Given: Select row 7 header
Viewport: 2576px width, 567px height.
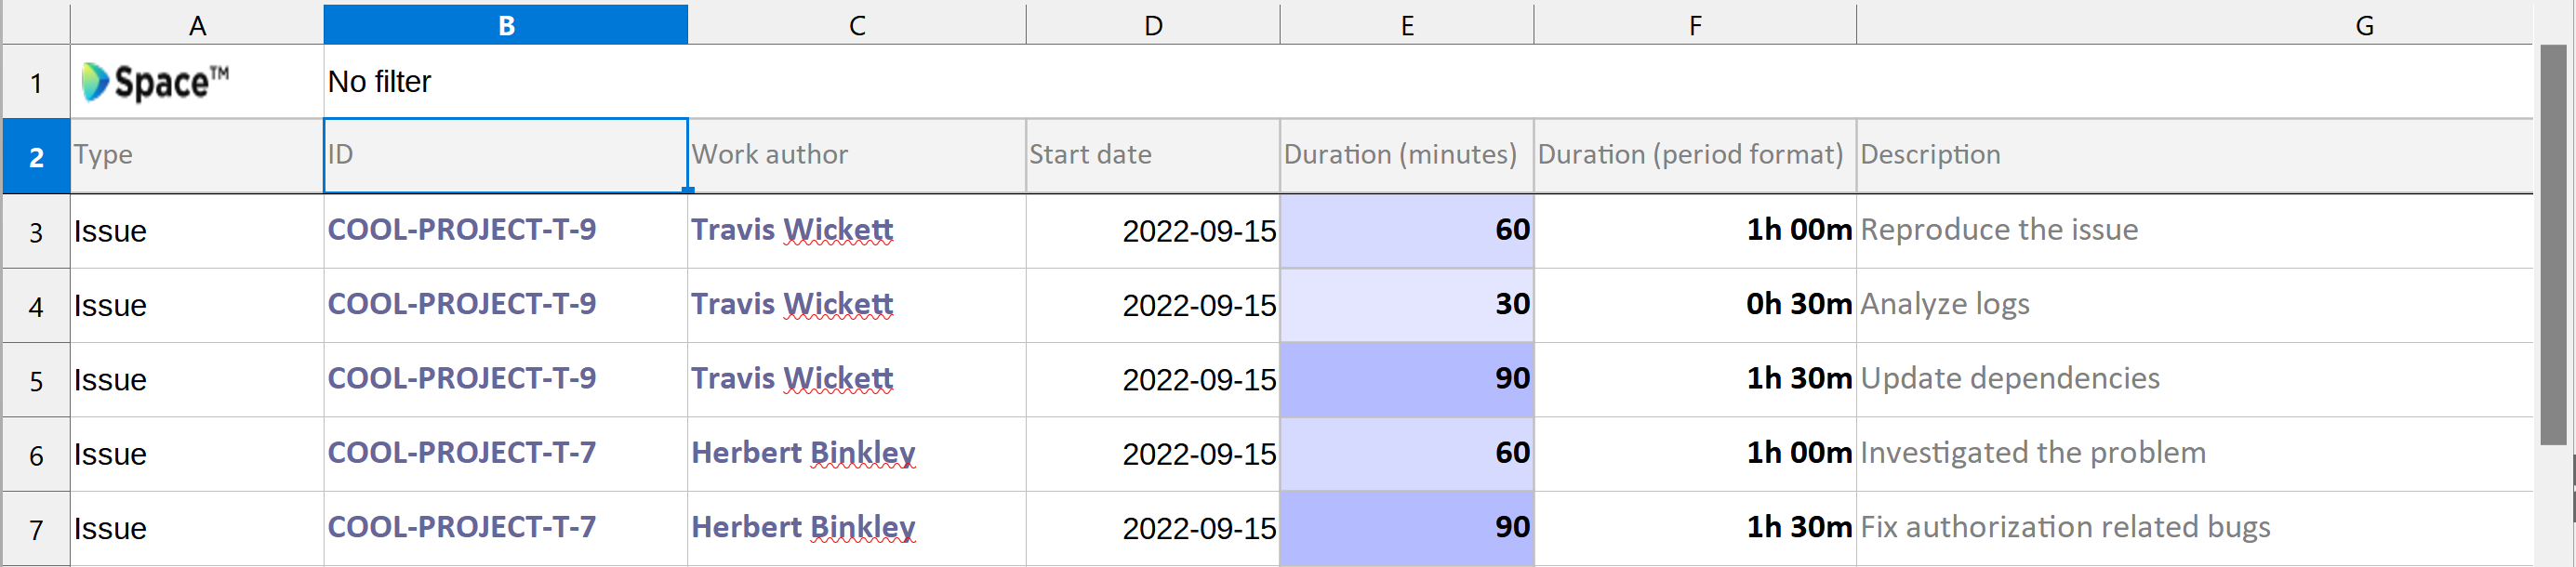Looking at the screenshot, I should coord(36,529).
